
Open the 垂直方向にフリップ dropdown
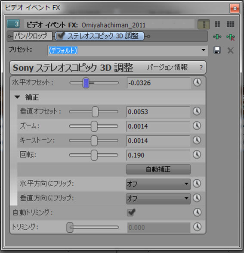coord(158,198)
